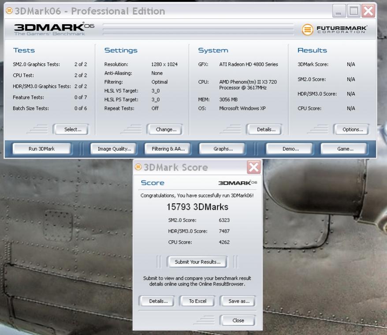Click the 'Tests' section heading
The width and height of the screenshot is (387, 335).
[24, 50]
